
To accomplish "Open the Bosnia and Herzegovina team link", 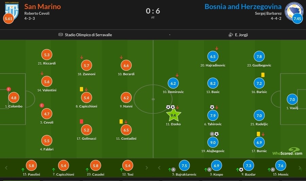I will 243,6.
